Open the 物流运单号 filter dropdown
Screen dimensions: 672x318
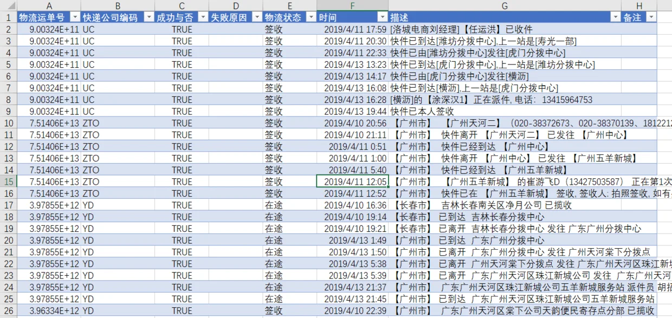pyautogui.click(x=75, y=17)
